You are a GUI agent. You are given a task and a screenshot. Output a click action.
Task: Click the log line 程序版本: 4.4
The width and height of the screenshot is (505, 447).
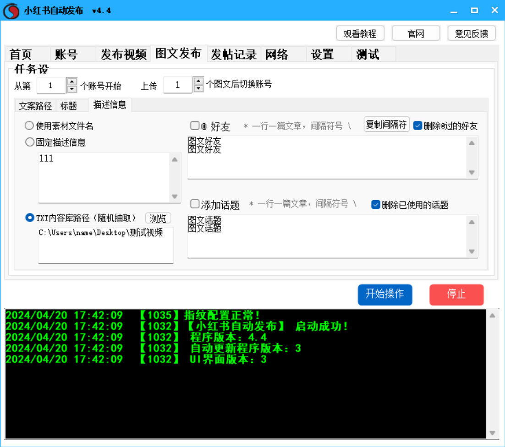[136, 337]
